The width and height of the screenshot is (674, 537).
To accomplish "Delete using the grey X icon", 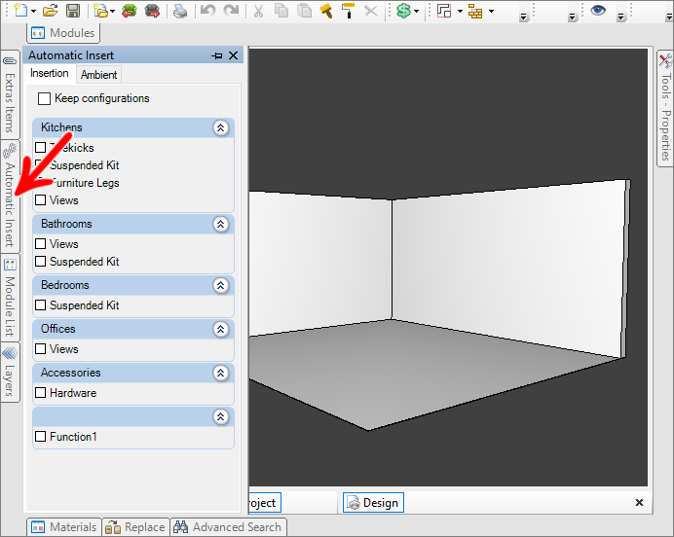I will pos(371,11).
